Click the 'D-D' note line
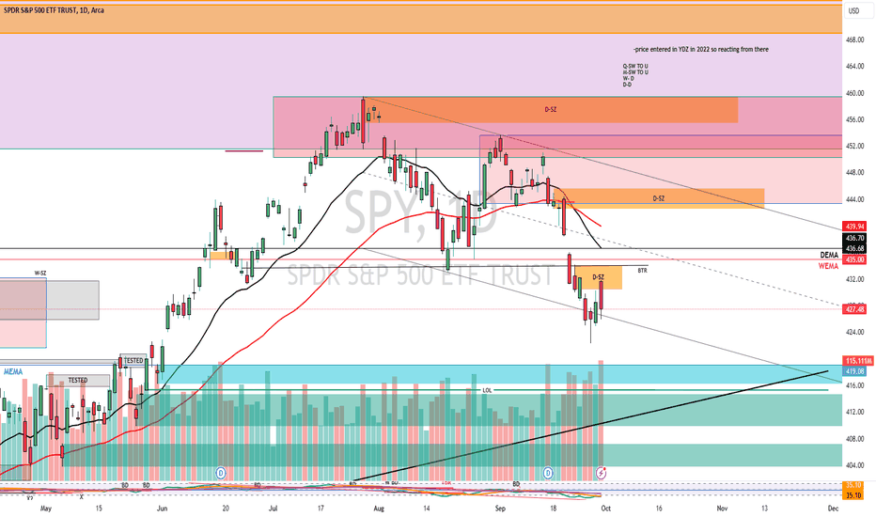 click(x=627, y=85)
